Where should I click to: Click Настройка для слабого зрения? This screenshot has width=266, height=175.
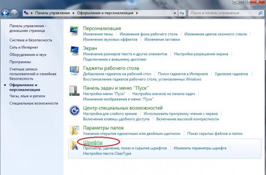110,114
